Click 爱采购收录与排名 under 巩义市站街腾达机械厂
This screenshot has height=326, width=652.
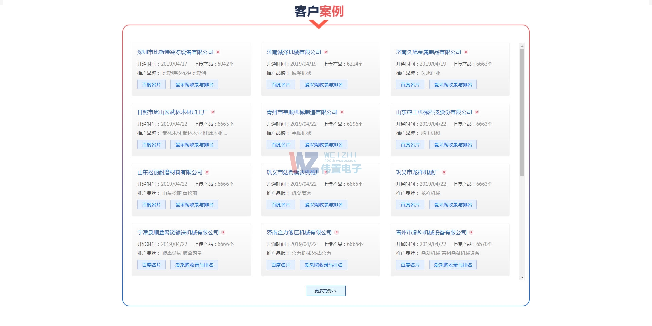(x=323, y=204)
